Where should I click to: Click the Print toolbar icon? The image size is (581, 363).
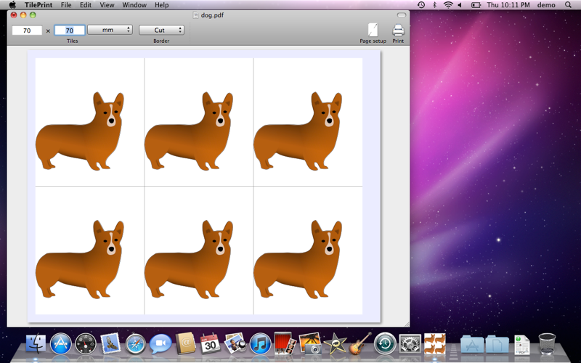tap(398, 30)
